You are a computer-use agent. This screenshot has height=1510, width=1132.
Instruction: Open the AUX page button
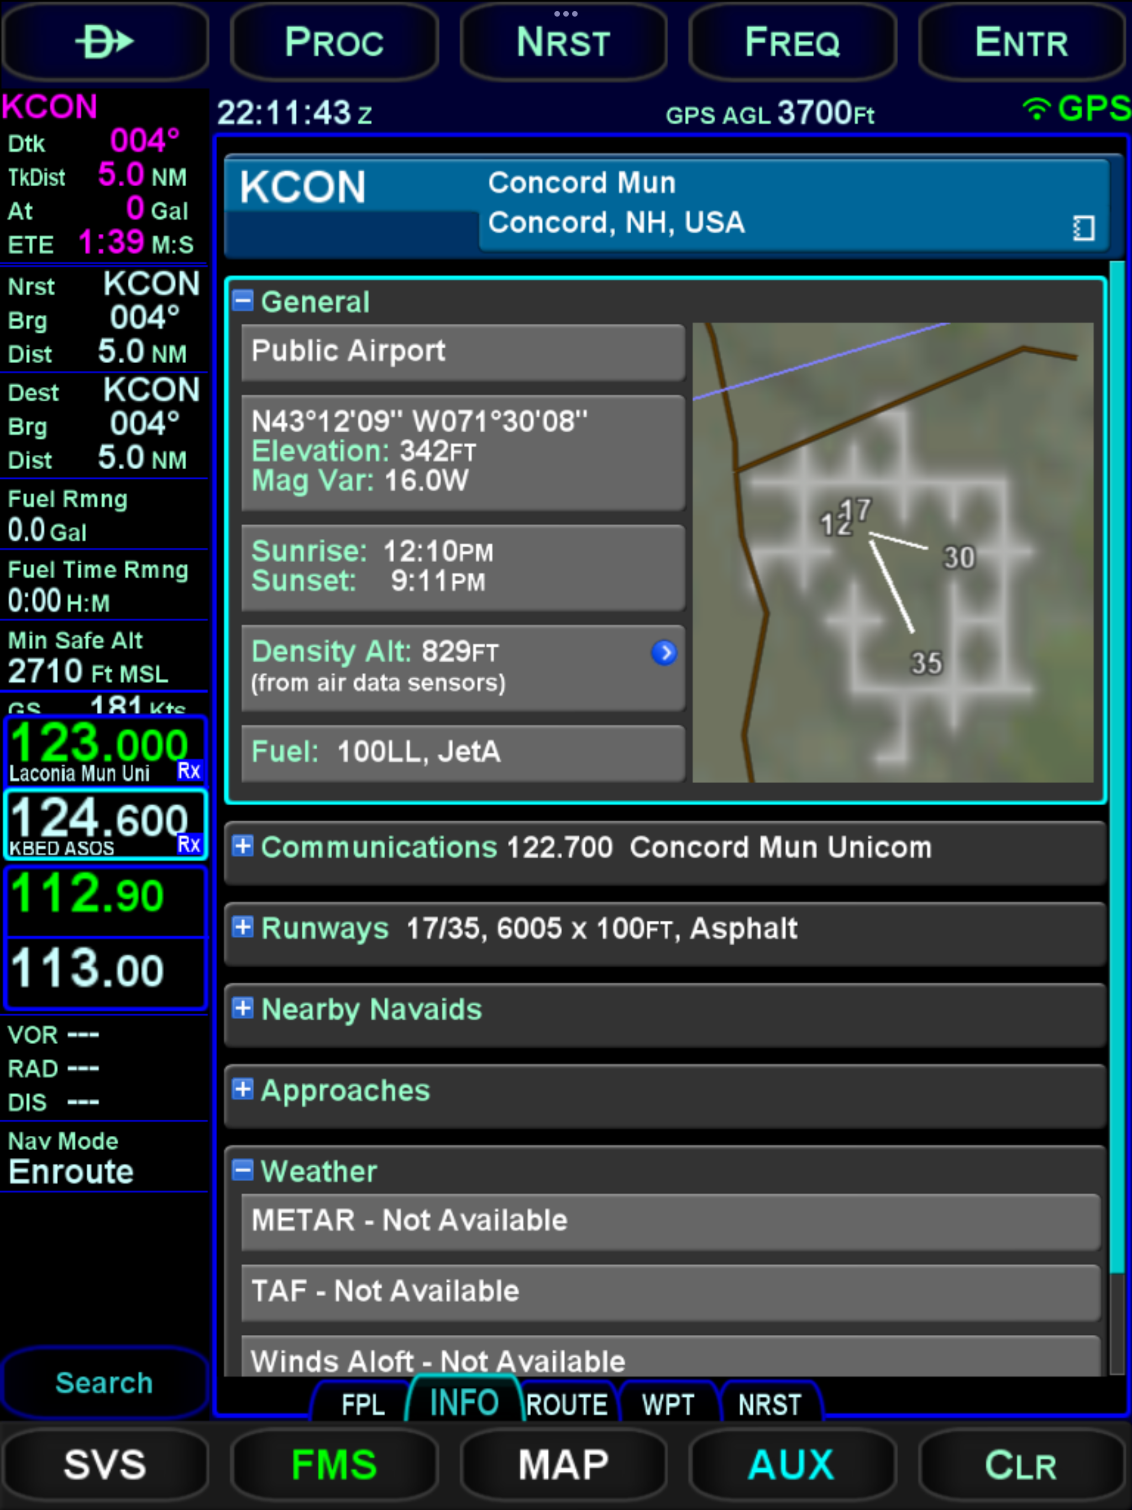793,1465
